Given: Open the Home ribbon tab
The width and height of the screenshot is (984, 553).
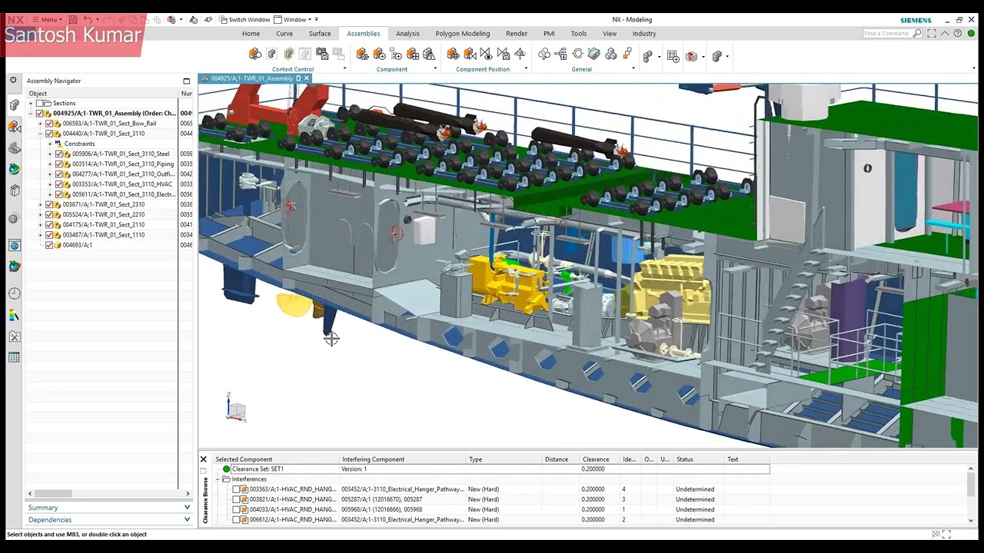Looking at the screenshot, I should pos(251,34).
